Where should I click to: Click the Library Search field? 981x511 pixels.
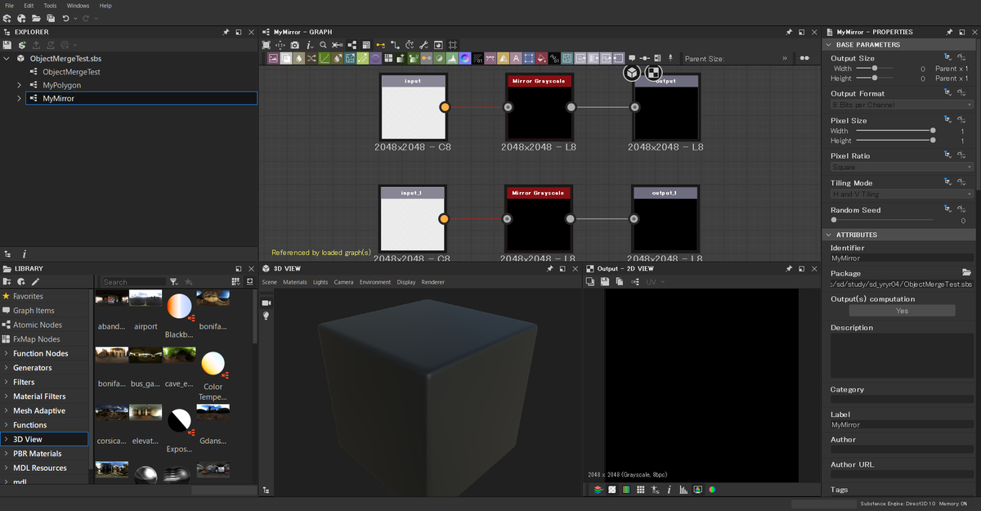pos(134,282)
